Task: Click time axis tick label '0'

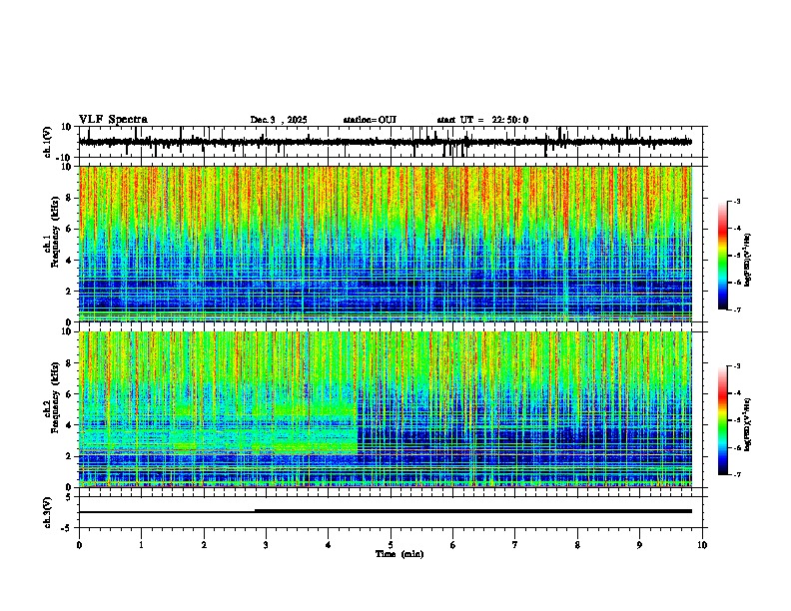Action: (79, 544)
